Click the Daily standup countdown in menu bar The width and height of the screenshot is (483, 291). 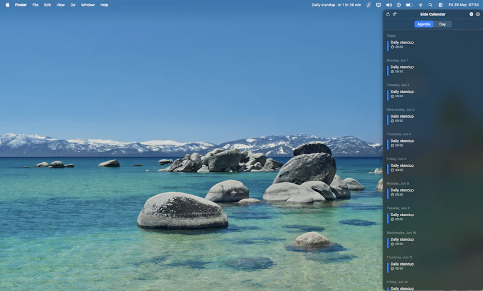tap(336, 5)
